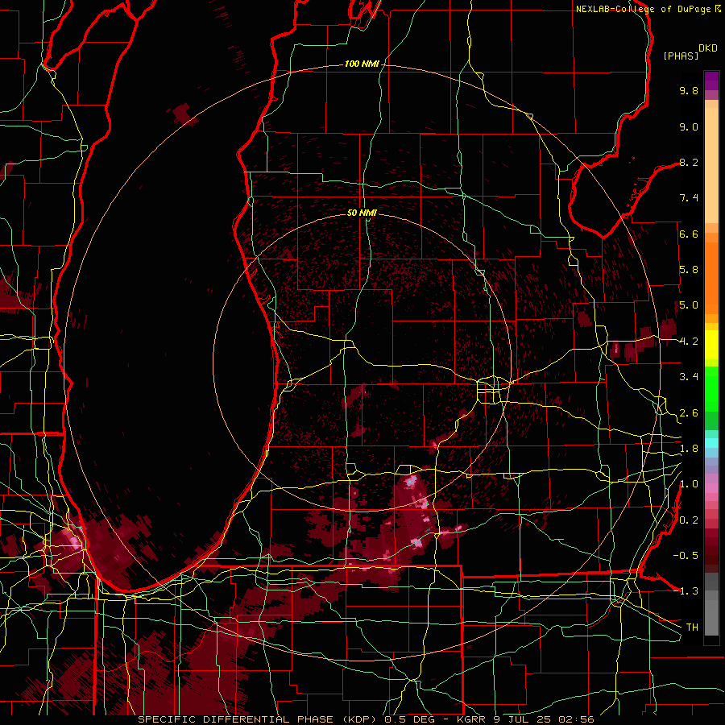This screenshot has width=725, height=725.
Task: Select the -0.5 scale value
Action: 686,556
